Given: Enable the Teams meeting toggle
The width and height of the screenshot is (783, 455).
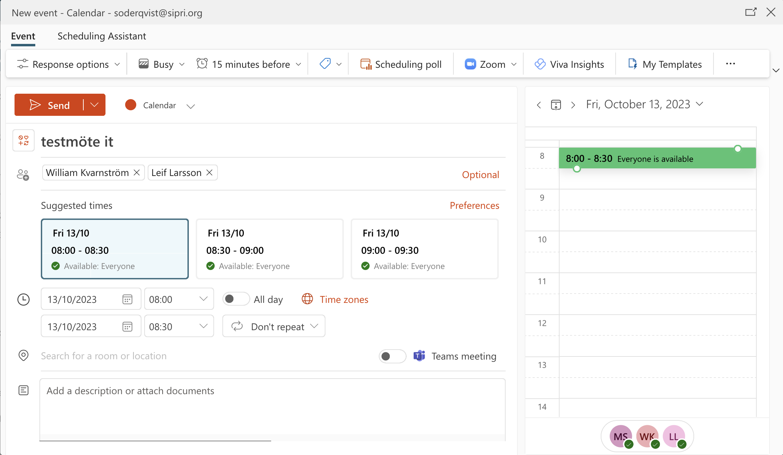Looking at the screenshot, I should [392, 356].
